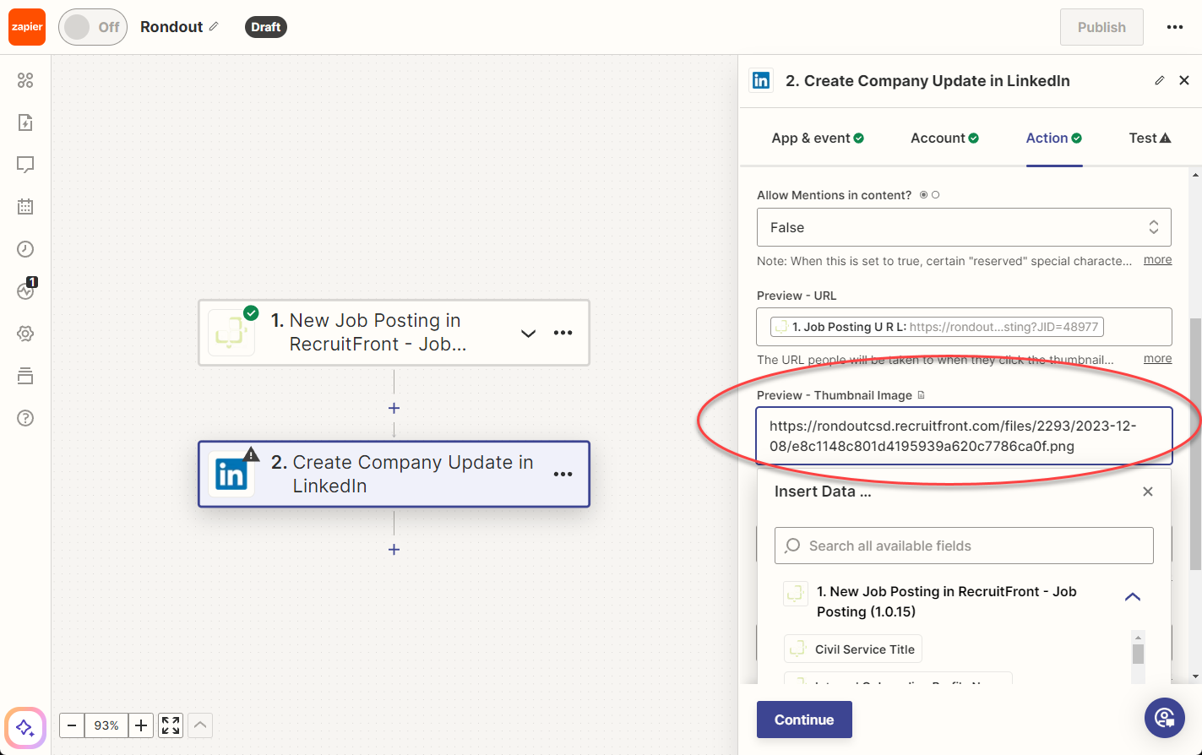Edit the Rondout zap name pencil
Viewport: 1202px width, 755px height.
pos(214,26)
